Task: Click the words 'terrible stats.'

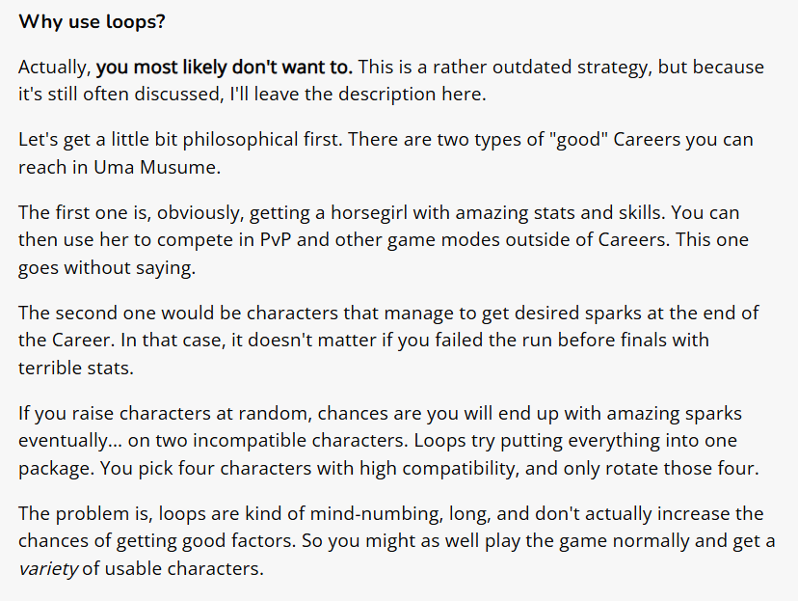Action: [x=76, y=368]
